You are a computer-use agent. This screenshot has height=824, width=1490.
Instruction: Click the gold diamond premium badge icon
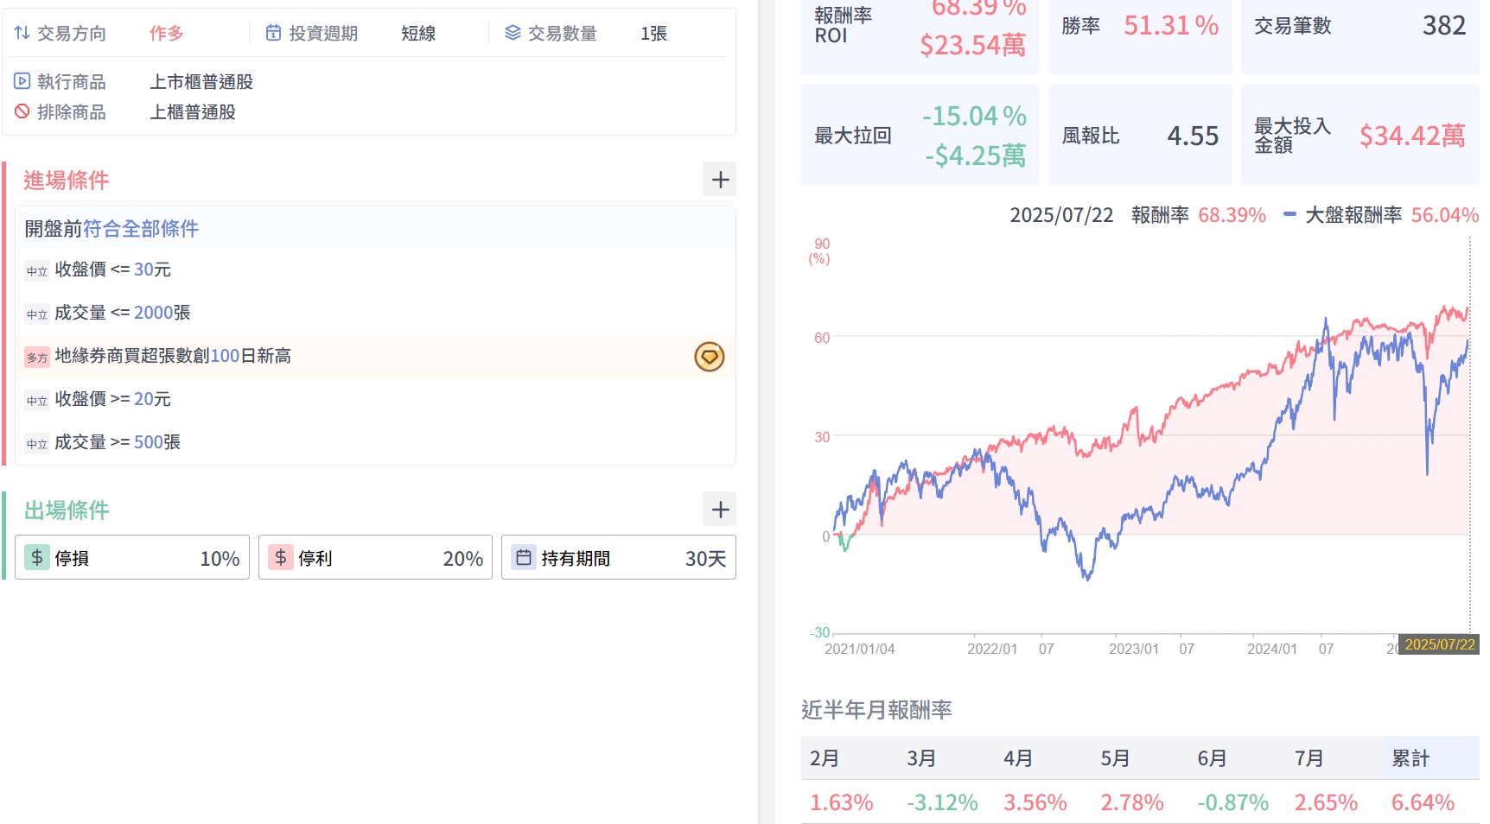(709, 357)
